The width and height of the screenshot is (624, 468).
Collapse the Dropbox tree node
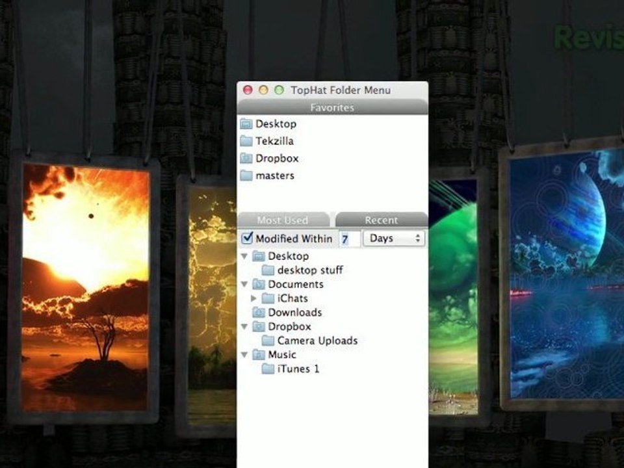[244, 326]
